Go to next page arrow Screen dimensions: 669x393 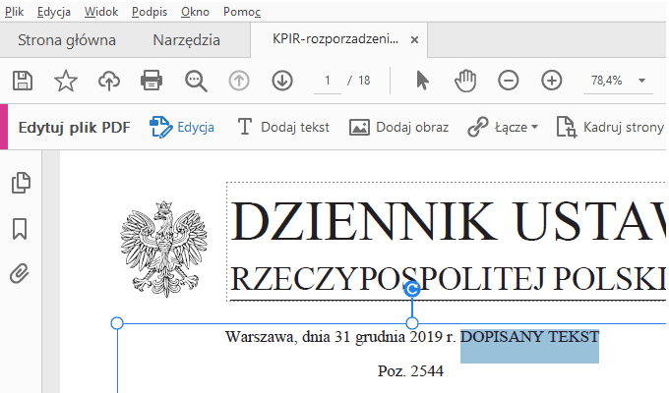coord(282,81)
